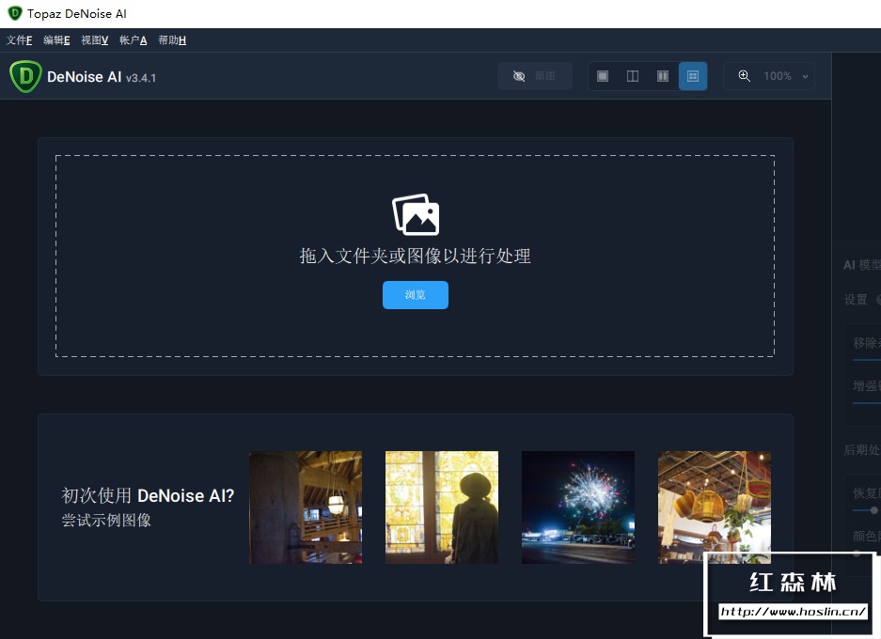Select the side-by-side view layout icon
The width and height of the screenshot is (881, 639).
[x=663, y=76]
